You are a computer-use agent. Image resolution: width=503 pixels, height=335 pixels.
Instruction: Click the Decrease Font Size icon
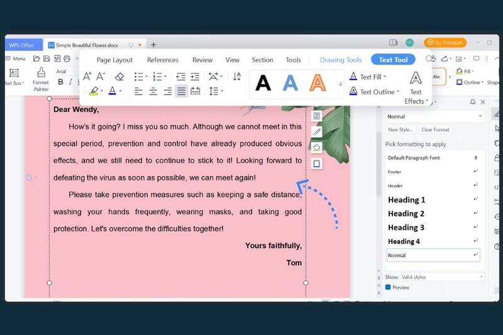(x=101, y=76)
